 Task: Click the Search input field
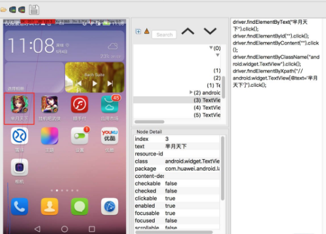[164, 35]
